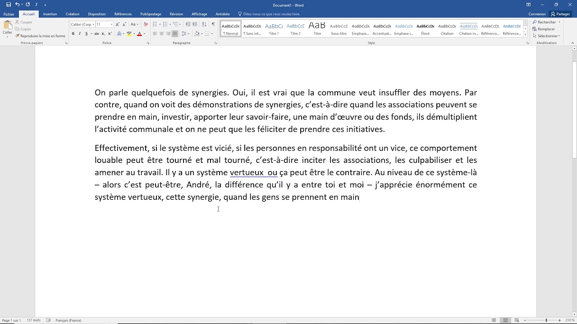Viewport: 577px width, 324px height.
Task: Open font color dropdown arrow
Action: (144, 34)
